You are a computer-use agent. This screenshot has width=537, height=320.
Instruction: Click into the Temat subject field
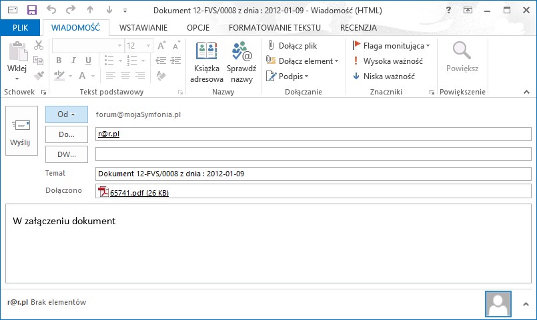(x=314, y=174)
